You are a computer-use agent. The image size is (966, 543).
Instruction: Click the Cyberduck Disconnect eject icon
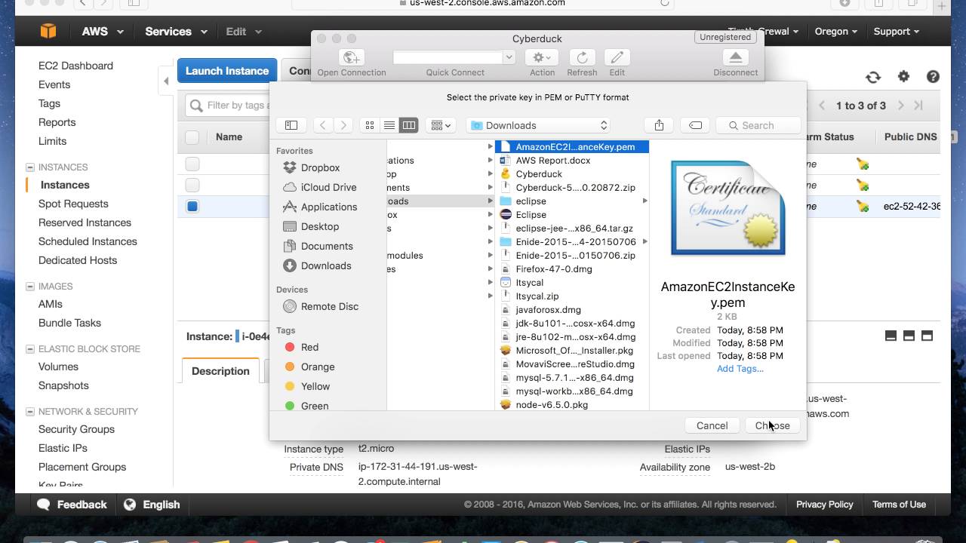[x=735, y=57]
